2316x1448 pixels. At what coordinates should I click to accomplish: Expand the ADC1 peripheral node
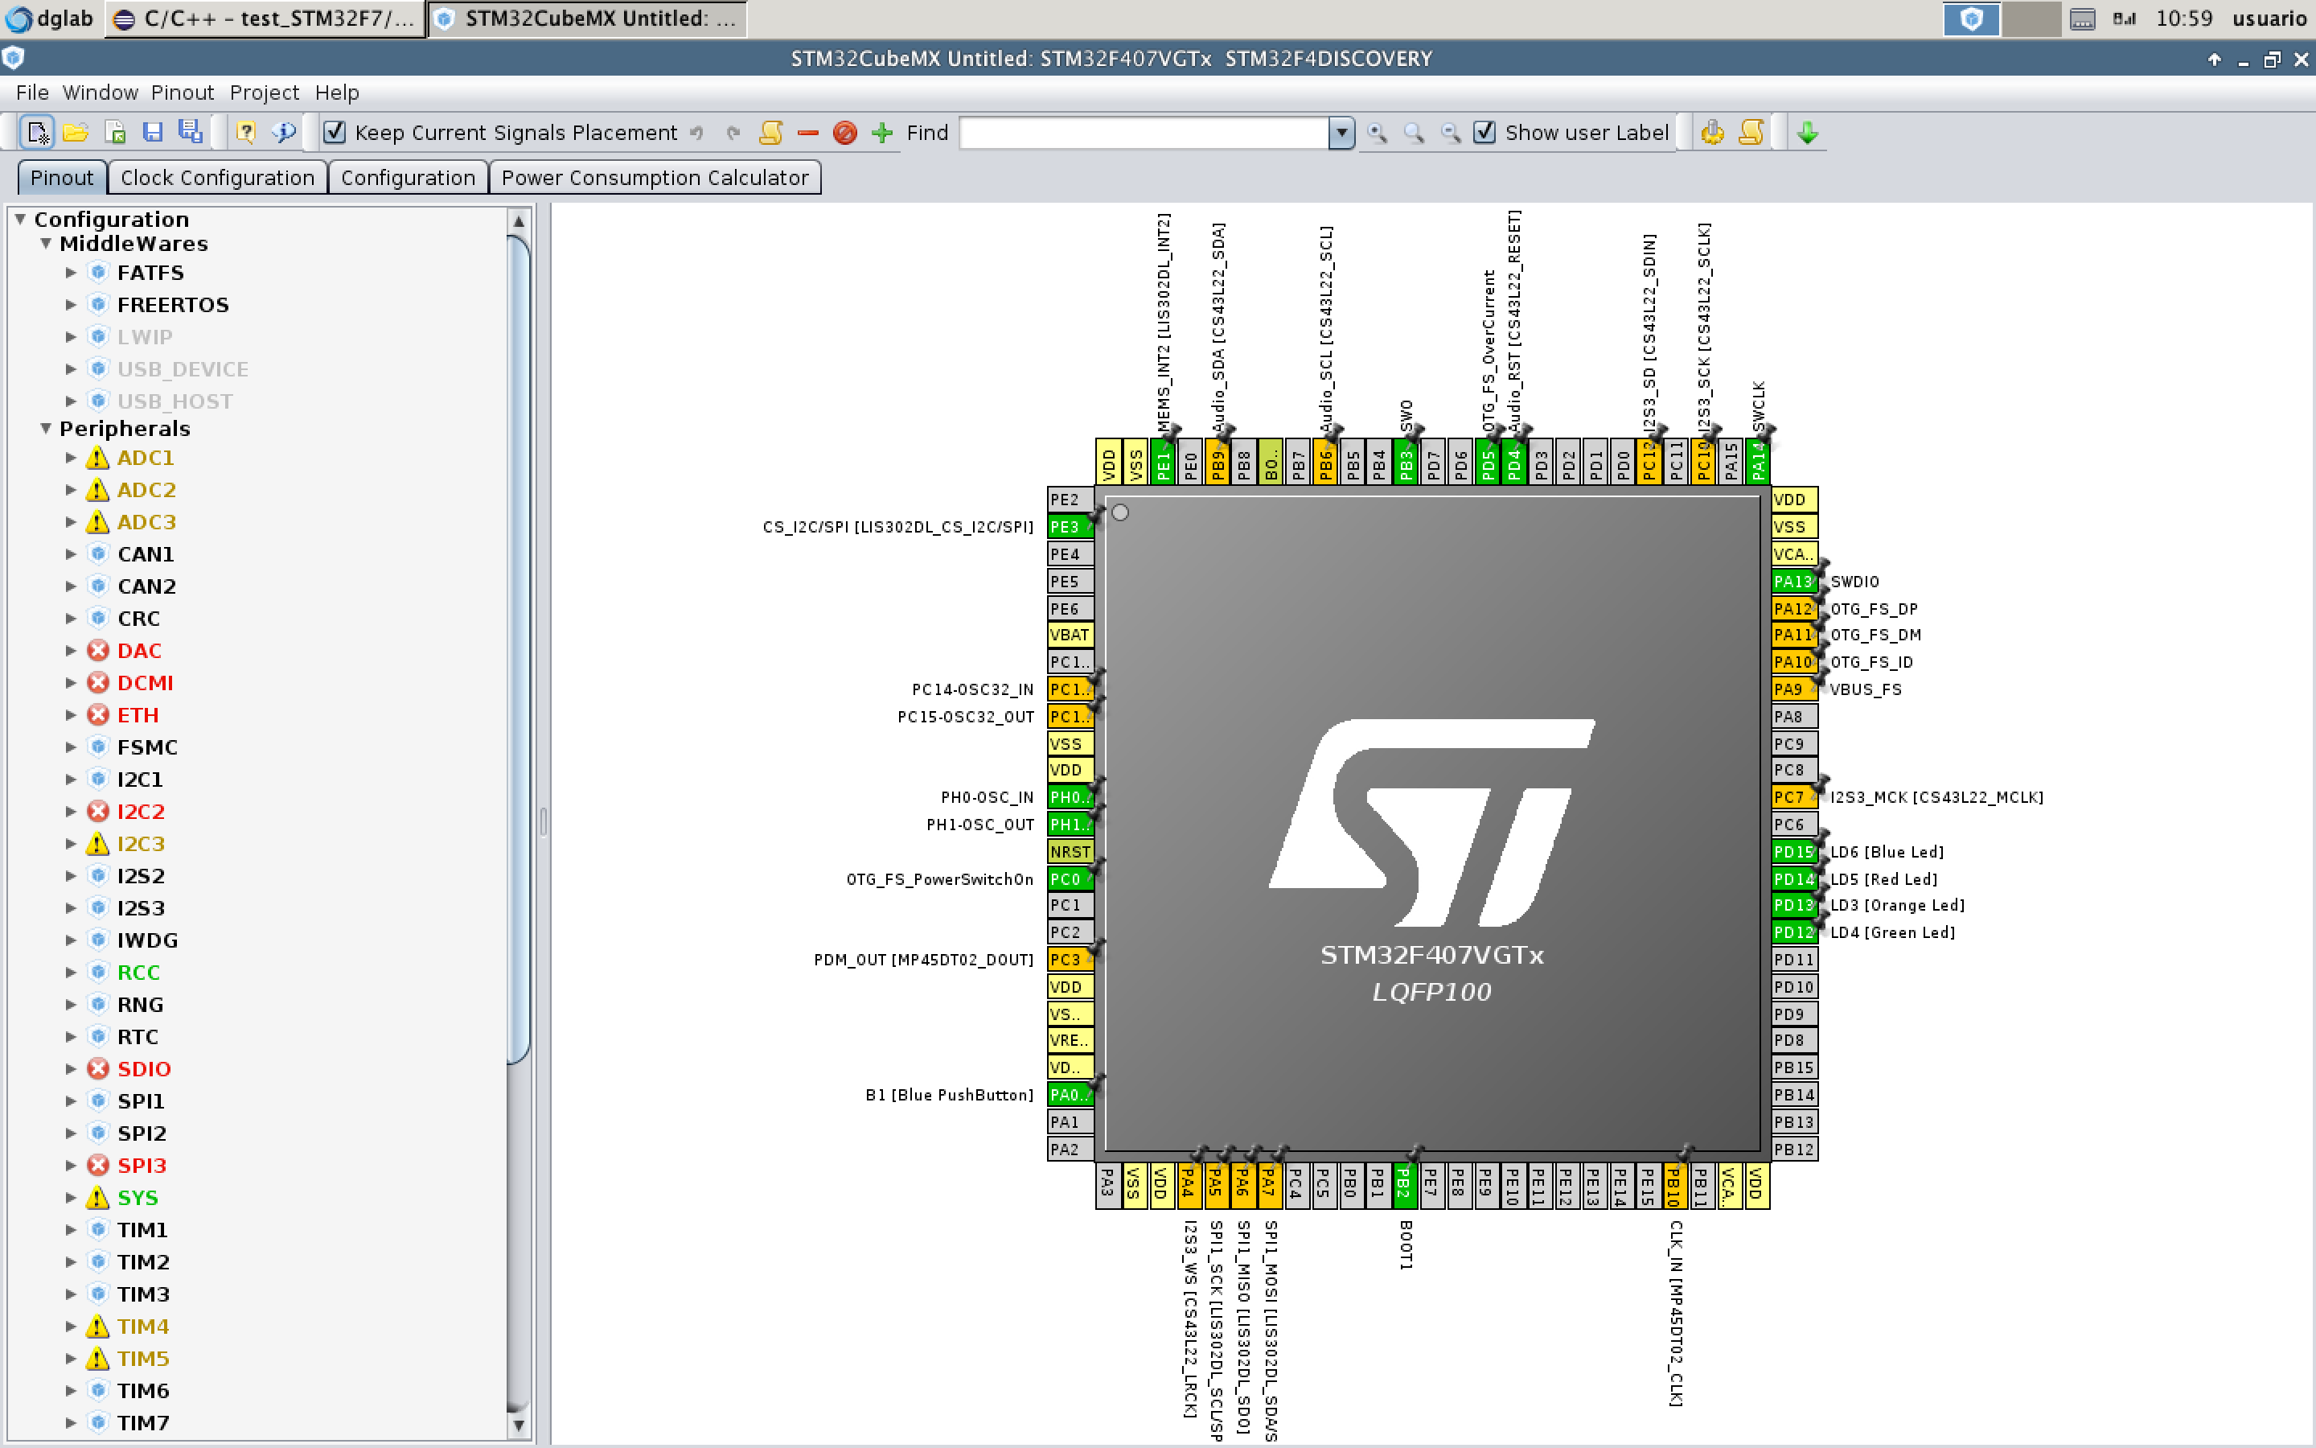[x=71, y=458]
